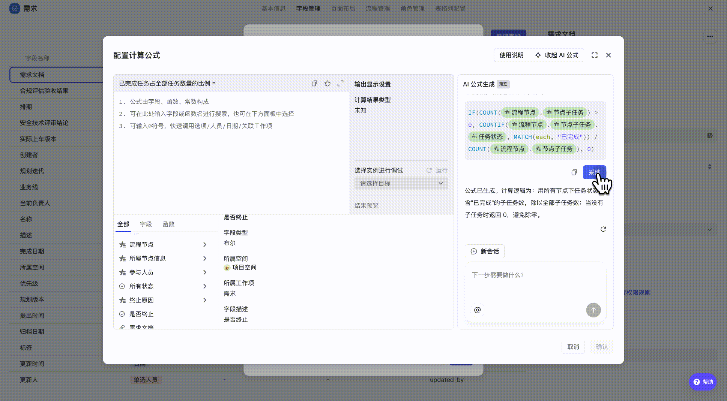Screen dimensions: 727x401
Task: Close the page with the top-right X
Action: pos(710,8)
